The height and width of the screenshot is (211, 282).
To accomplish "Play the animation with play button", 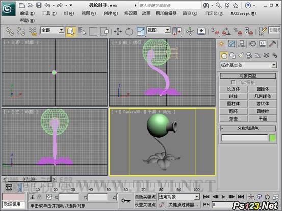I will (223, 197).
